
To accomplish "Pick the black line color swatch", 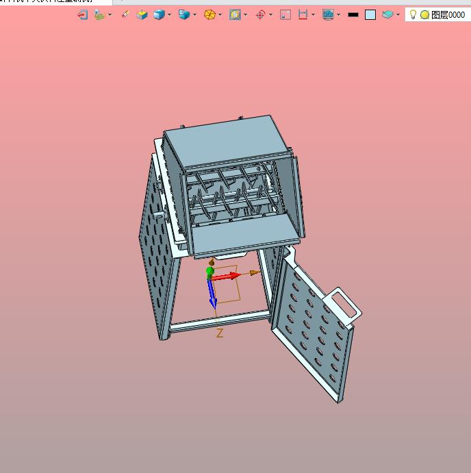I will [353, 14].
